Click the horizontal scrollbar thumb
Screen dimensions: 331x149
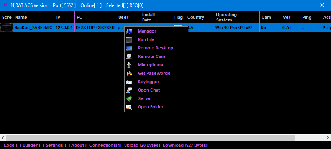[151, 138]
